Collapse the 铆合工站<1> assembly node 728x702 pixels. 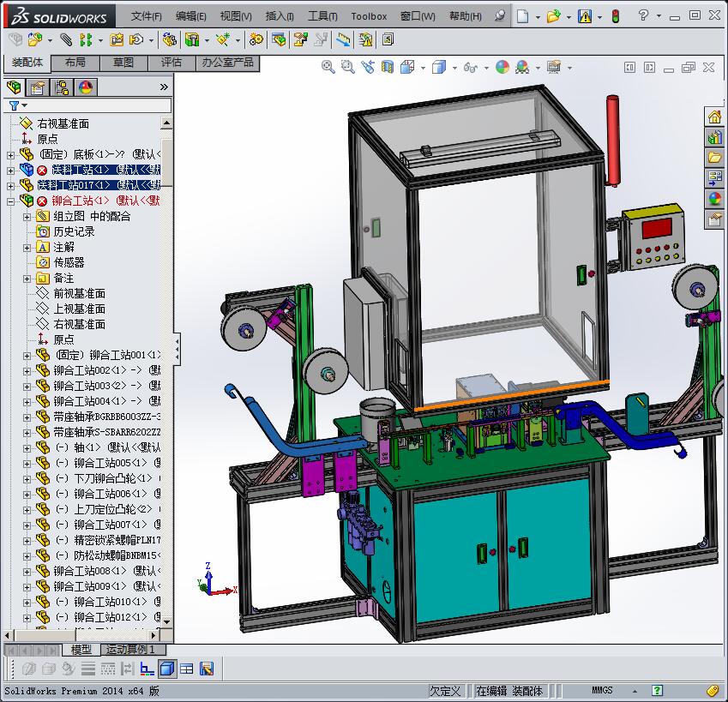coord(10,201)
